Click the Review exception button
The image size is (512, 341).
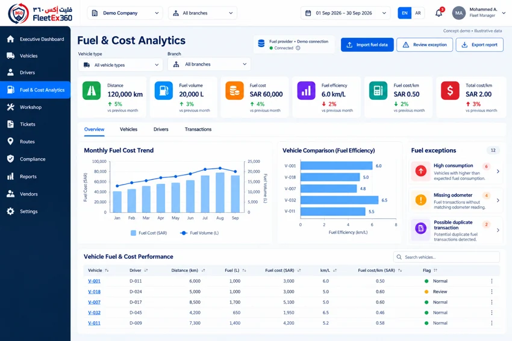pyautogui.click(x=425, y=45)
